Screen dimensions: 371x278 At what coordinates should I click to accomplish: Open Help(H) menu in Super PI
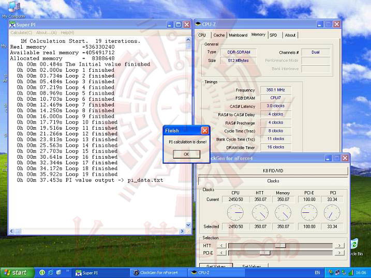[67, 33]
